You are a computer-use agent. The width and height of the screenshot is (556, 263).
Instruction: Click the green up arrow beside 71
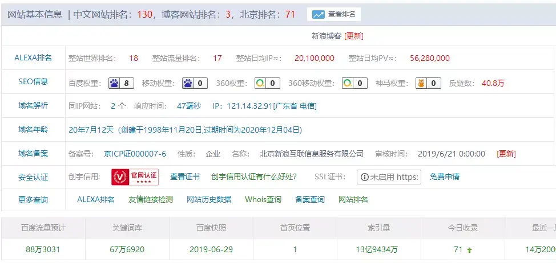point(469,250)
